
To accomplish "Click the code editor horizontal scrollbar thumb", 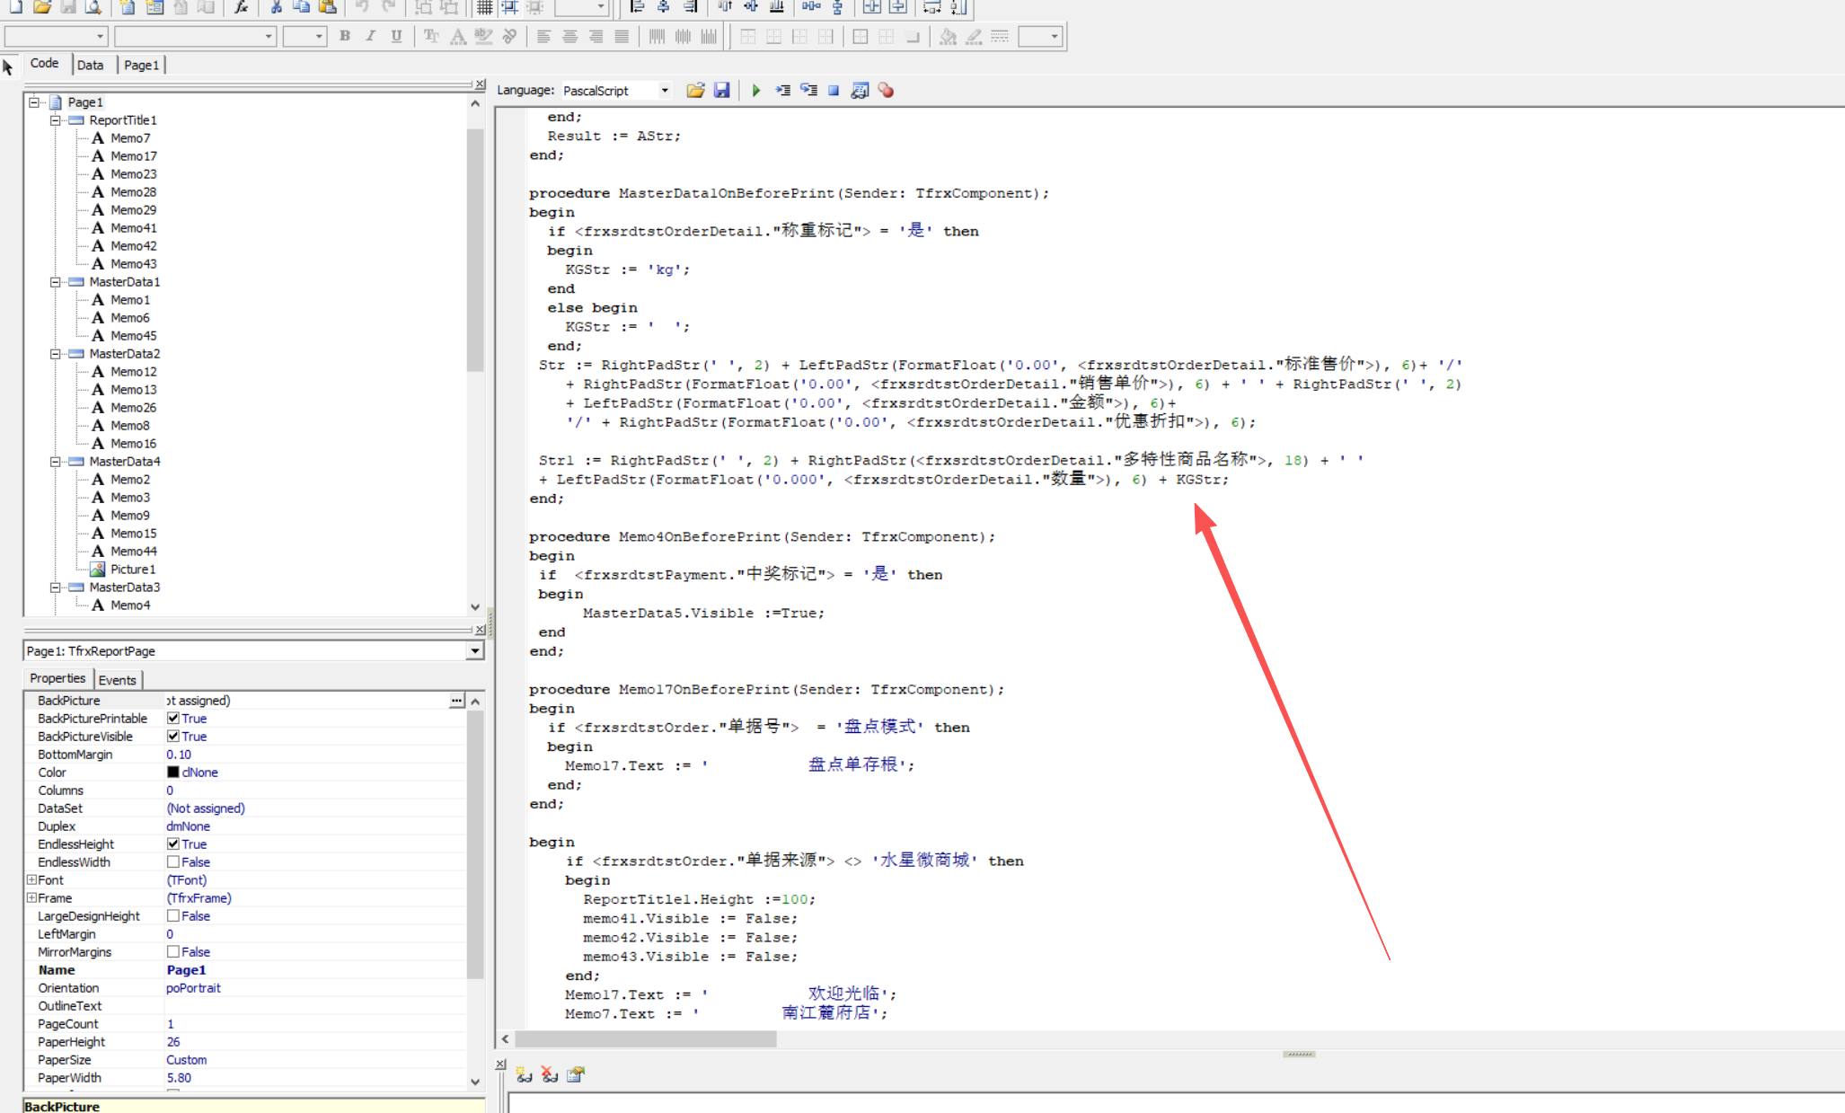I will pyautogui.click(x=645, y=1039).
